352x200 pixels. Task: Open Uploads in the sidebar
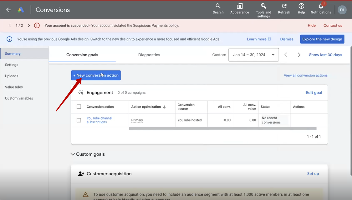12,76
